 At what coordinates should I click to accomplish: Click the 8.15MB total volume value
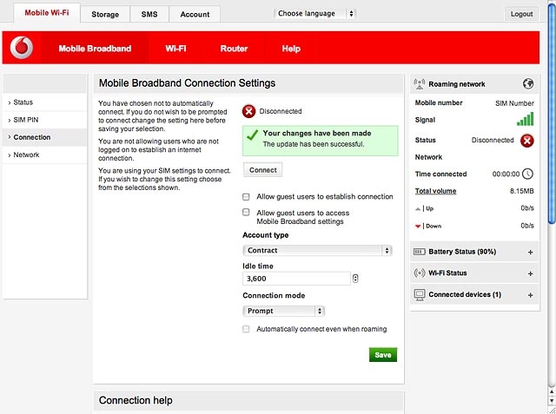coord(521,191)
